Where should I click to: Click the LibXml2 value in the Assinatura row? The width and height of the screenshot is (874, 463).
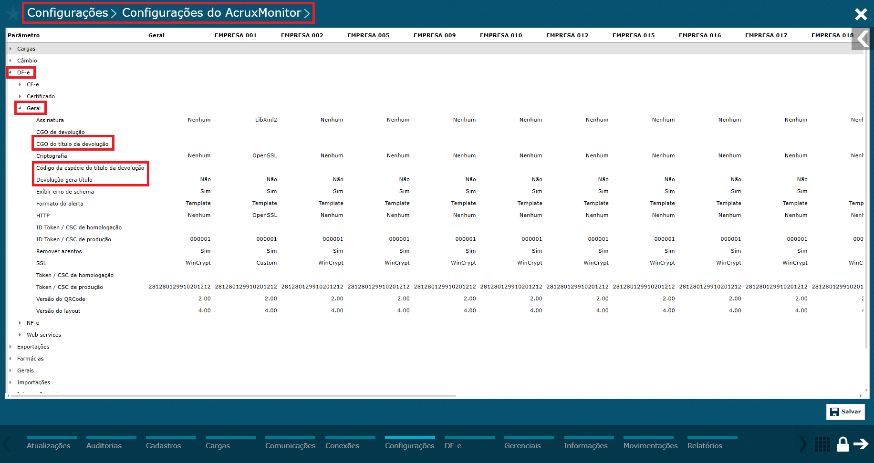click(x=266, y=120)
